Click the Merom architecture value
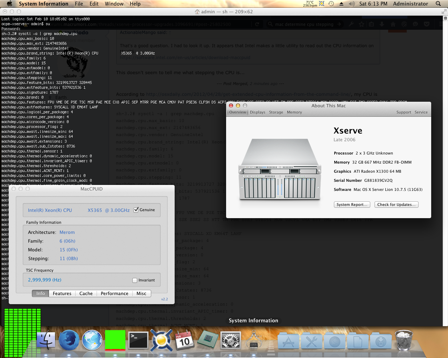The width and height of the screenshot is (448, 358). pos(67,232)
